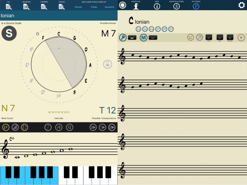Viewport: 247px width, 185px height.
Task: Open the Info panel
Action: coord(156,6)
